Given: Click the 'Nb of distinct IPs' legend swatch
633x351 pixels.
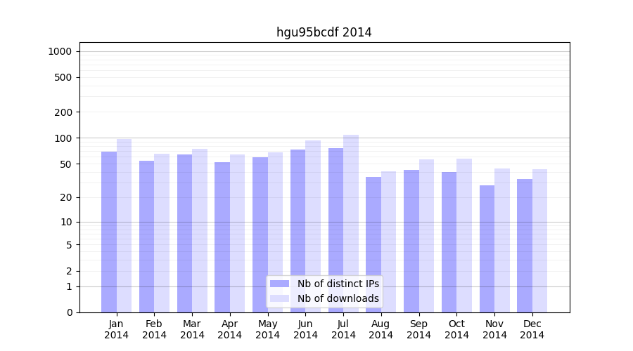Looking at the screenshot, I should 279,284.
